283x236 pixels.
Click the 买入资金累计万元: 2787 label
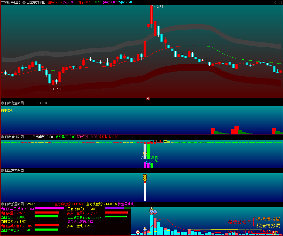coord(84,213)
